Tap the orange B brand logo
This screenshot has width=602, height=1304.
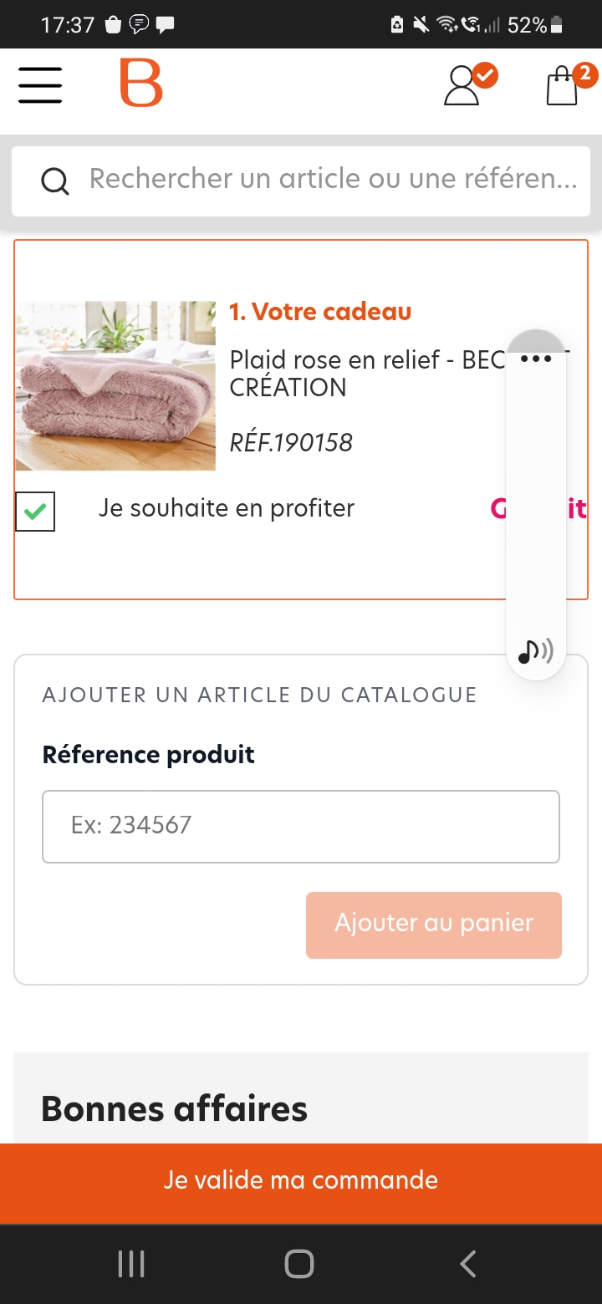[140, 83]
